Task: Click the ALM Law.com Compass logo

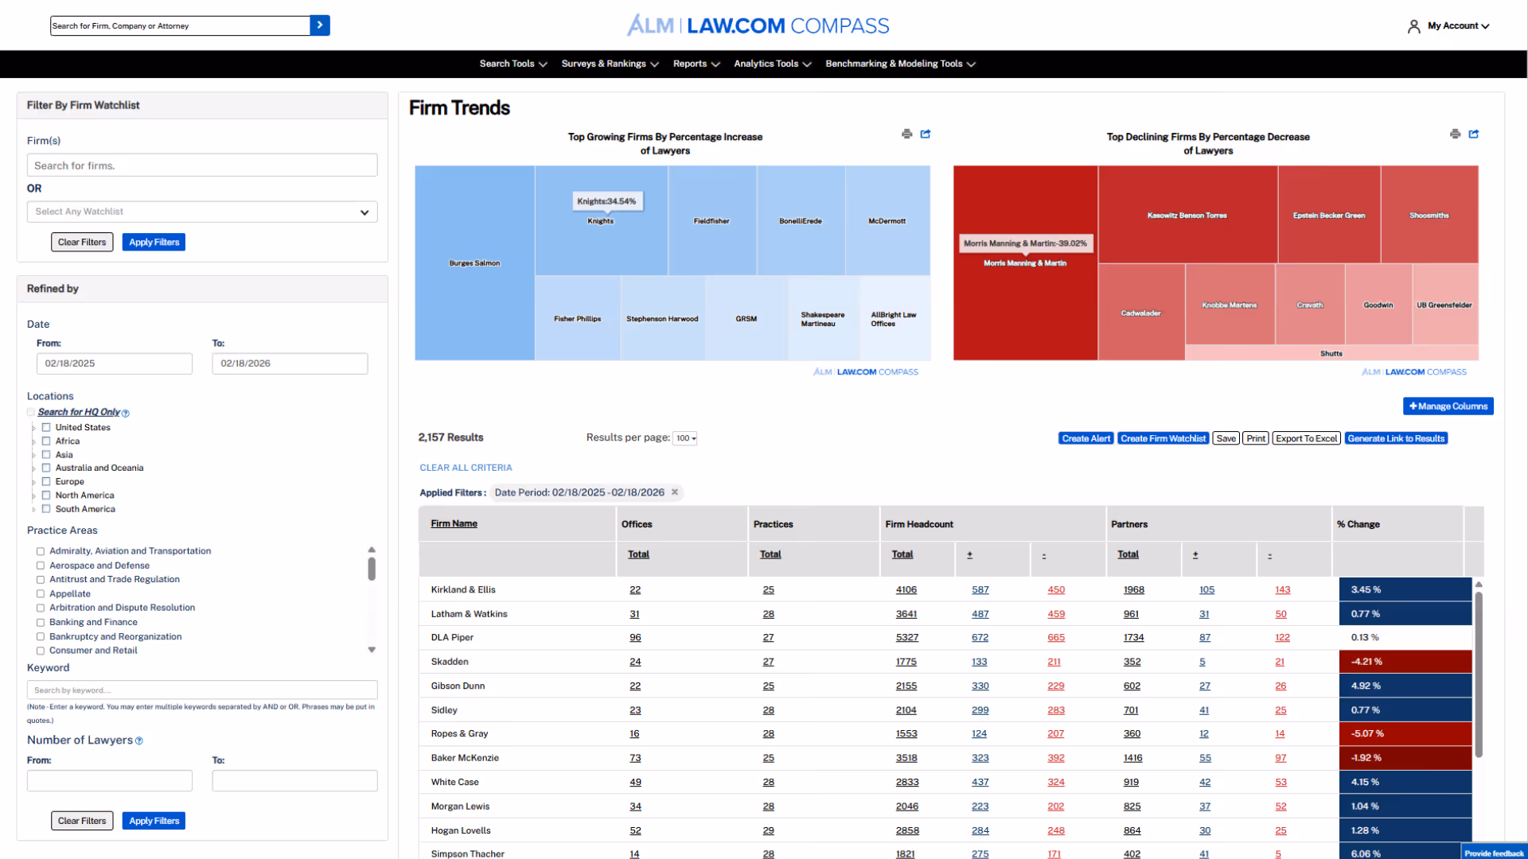Action: (x=758, y=25)
